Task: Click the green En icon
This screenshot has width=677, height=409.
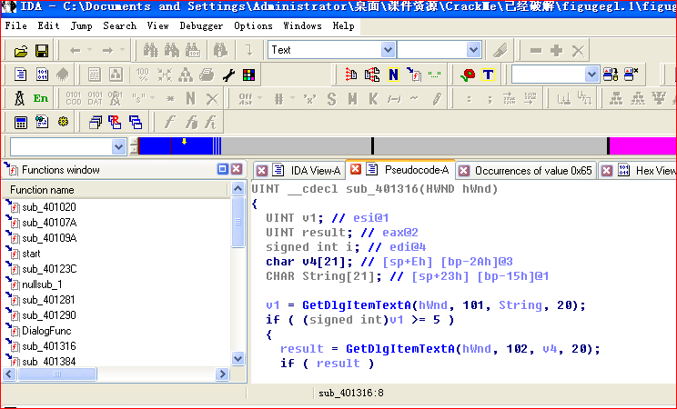Action: pos(41,98)
